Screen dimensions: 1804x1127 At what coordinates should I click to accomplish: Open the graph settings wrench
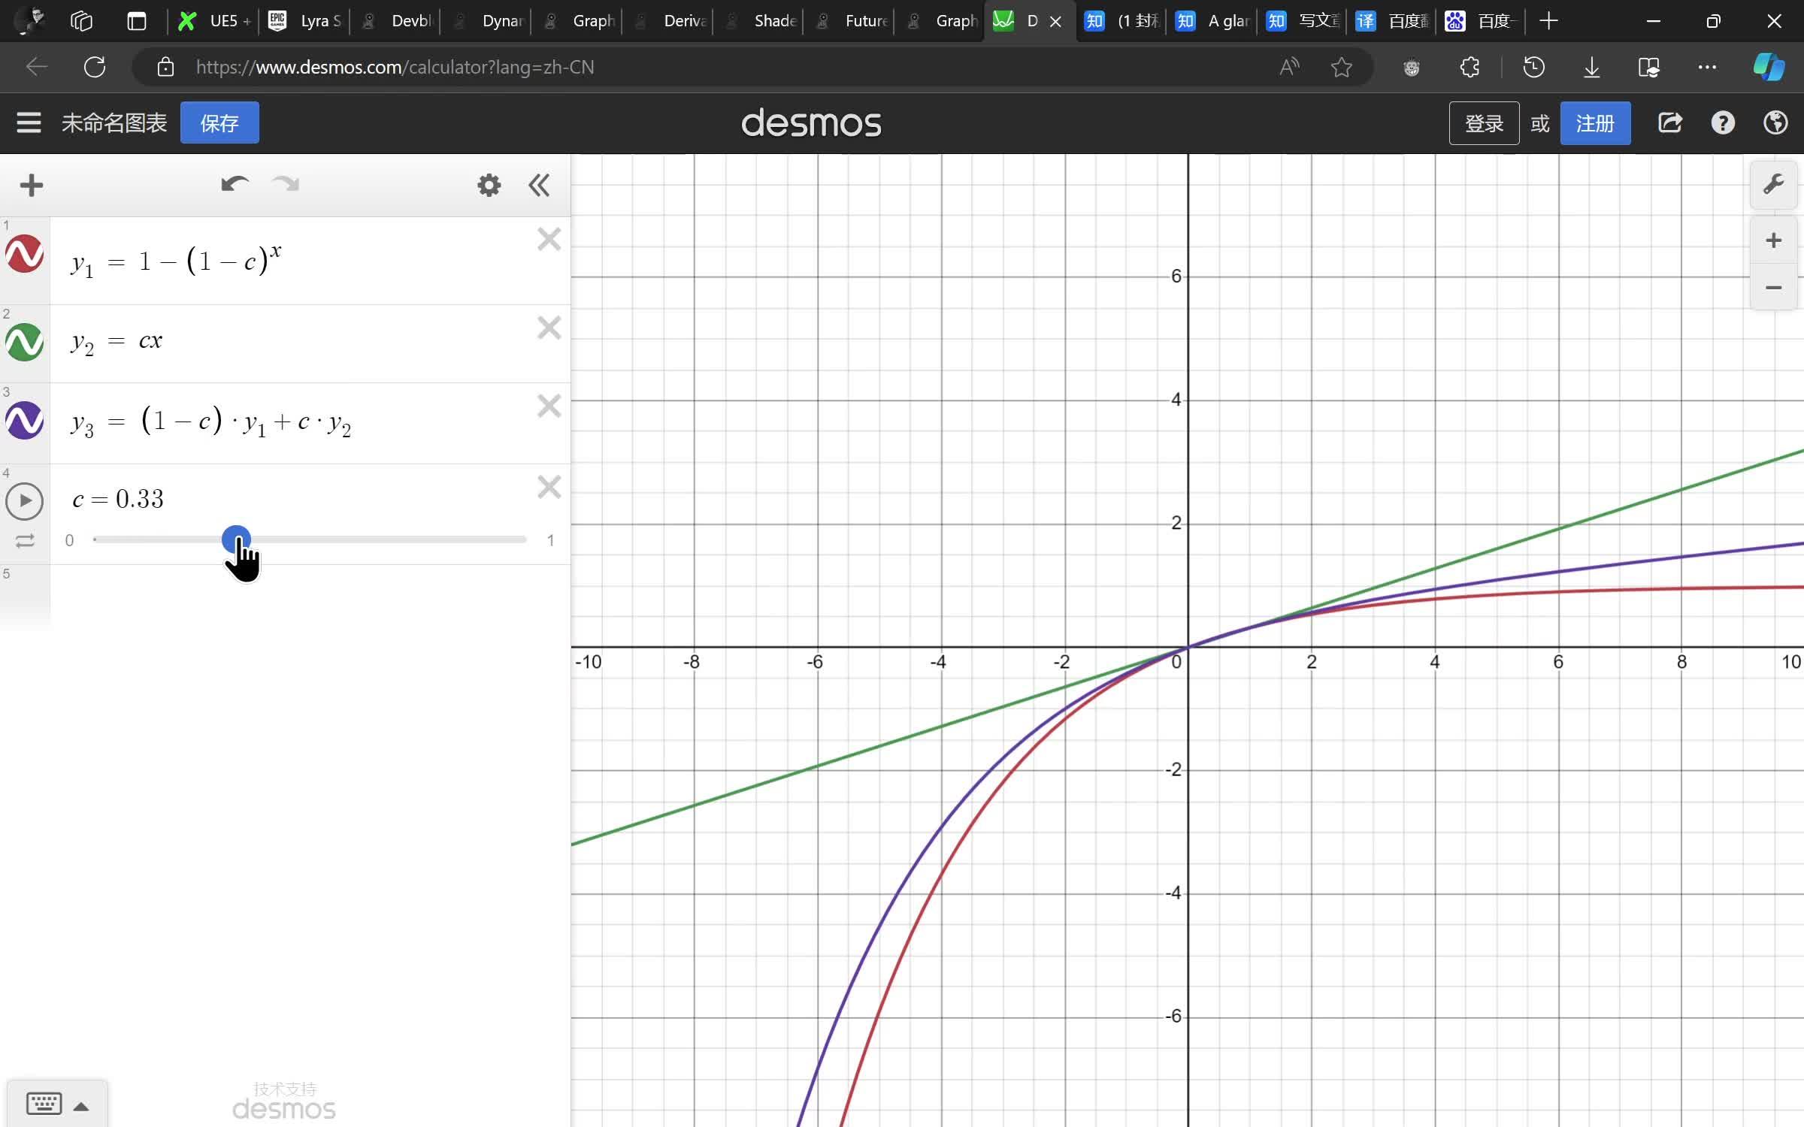tap(1773, 184)
